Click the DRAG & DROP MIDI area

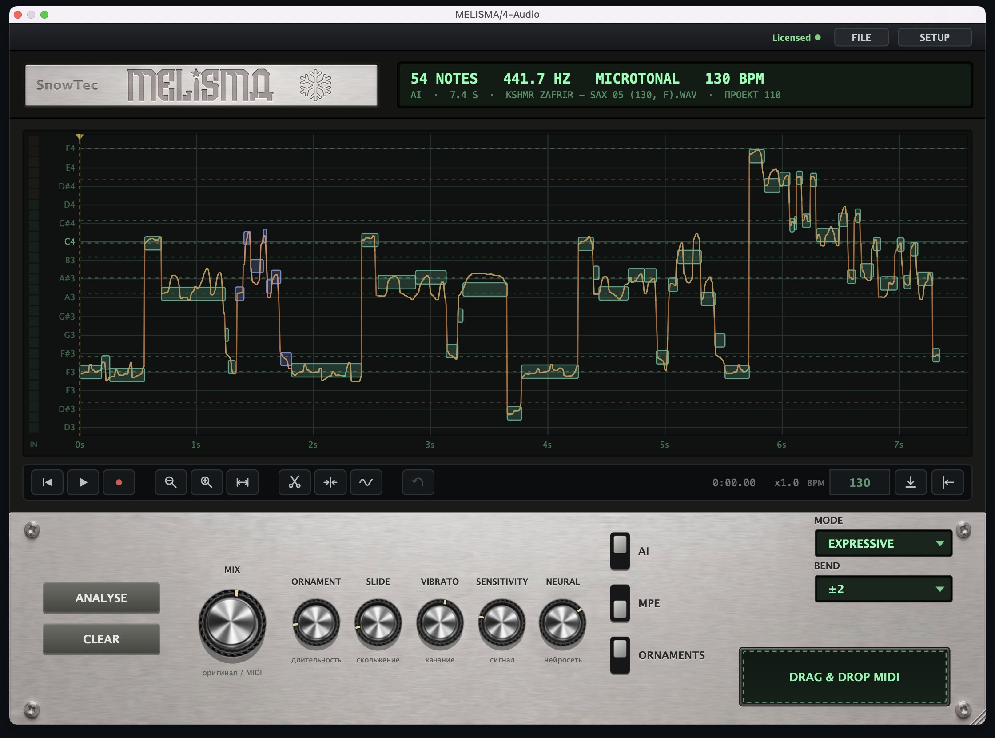844,677
